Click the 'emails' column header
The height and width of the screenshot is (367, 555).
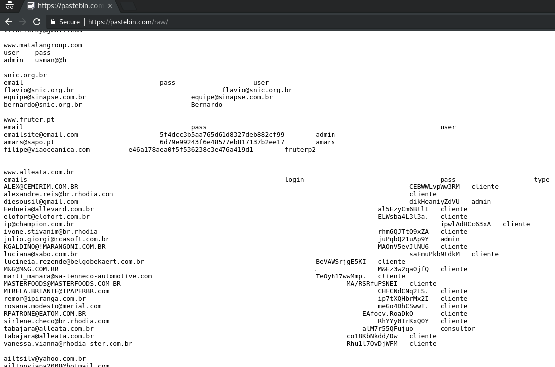point(15,179)
